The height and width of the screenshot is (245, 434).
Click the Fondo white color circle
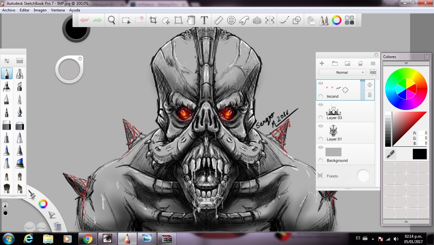[x=363, y=175]
